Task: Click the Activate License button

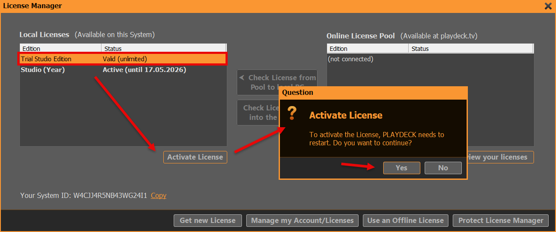Action: click(195, 157)
